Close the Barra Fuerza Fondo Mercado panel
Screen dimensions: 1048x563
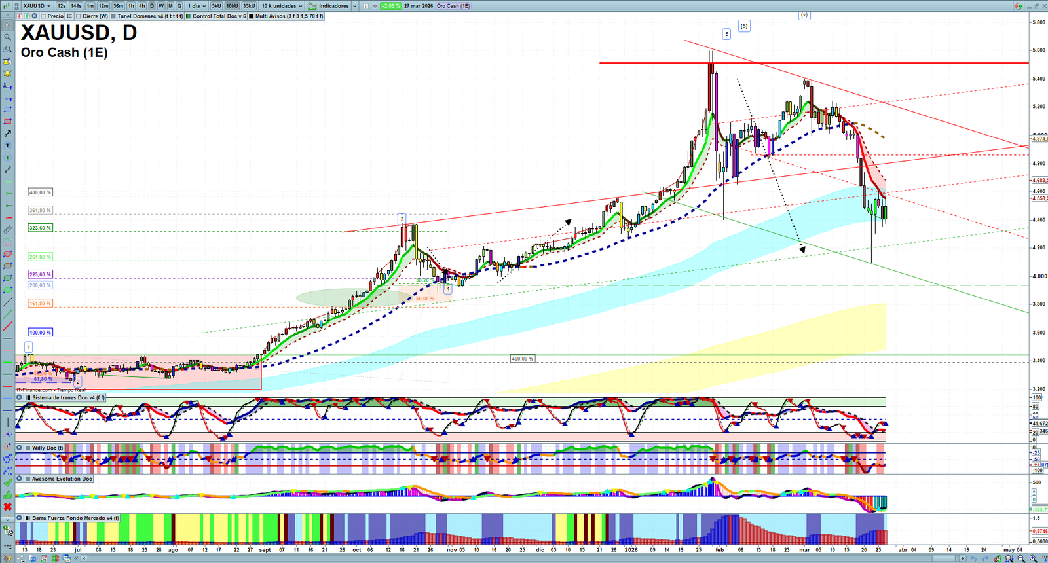pyautogui.click(x=20, y=518)
